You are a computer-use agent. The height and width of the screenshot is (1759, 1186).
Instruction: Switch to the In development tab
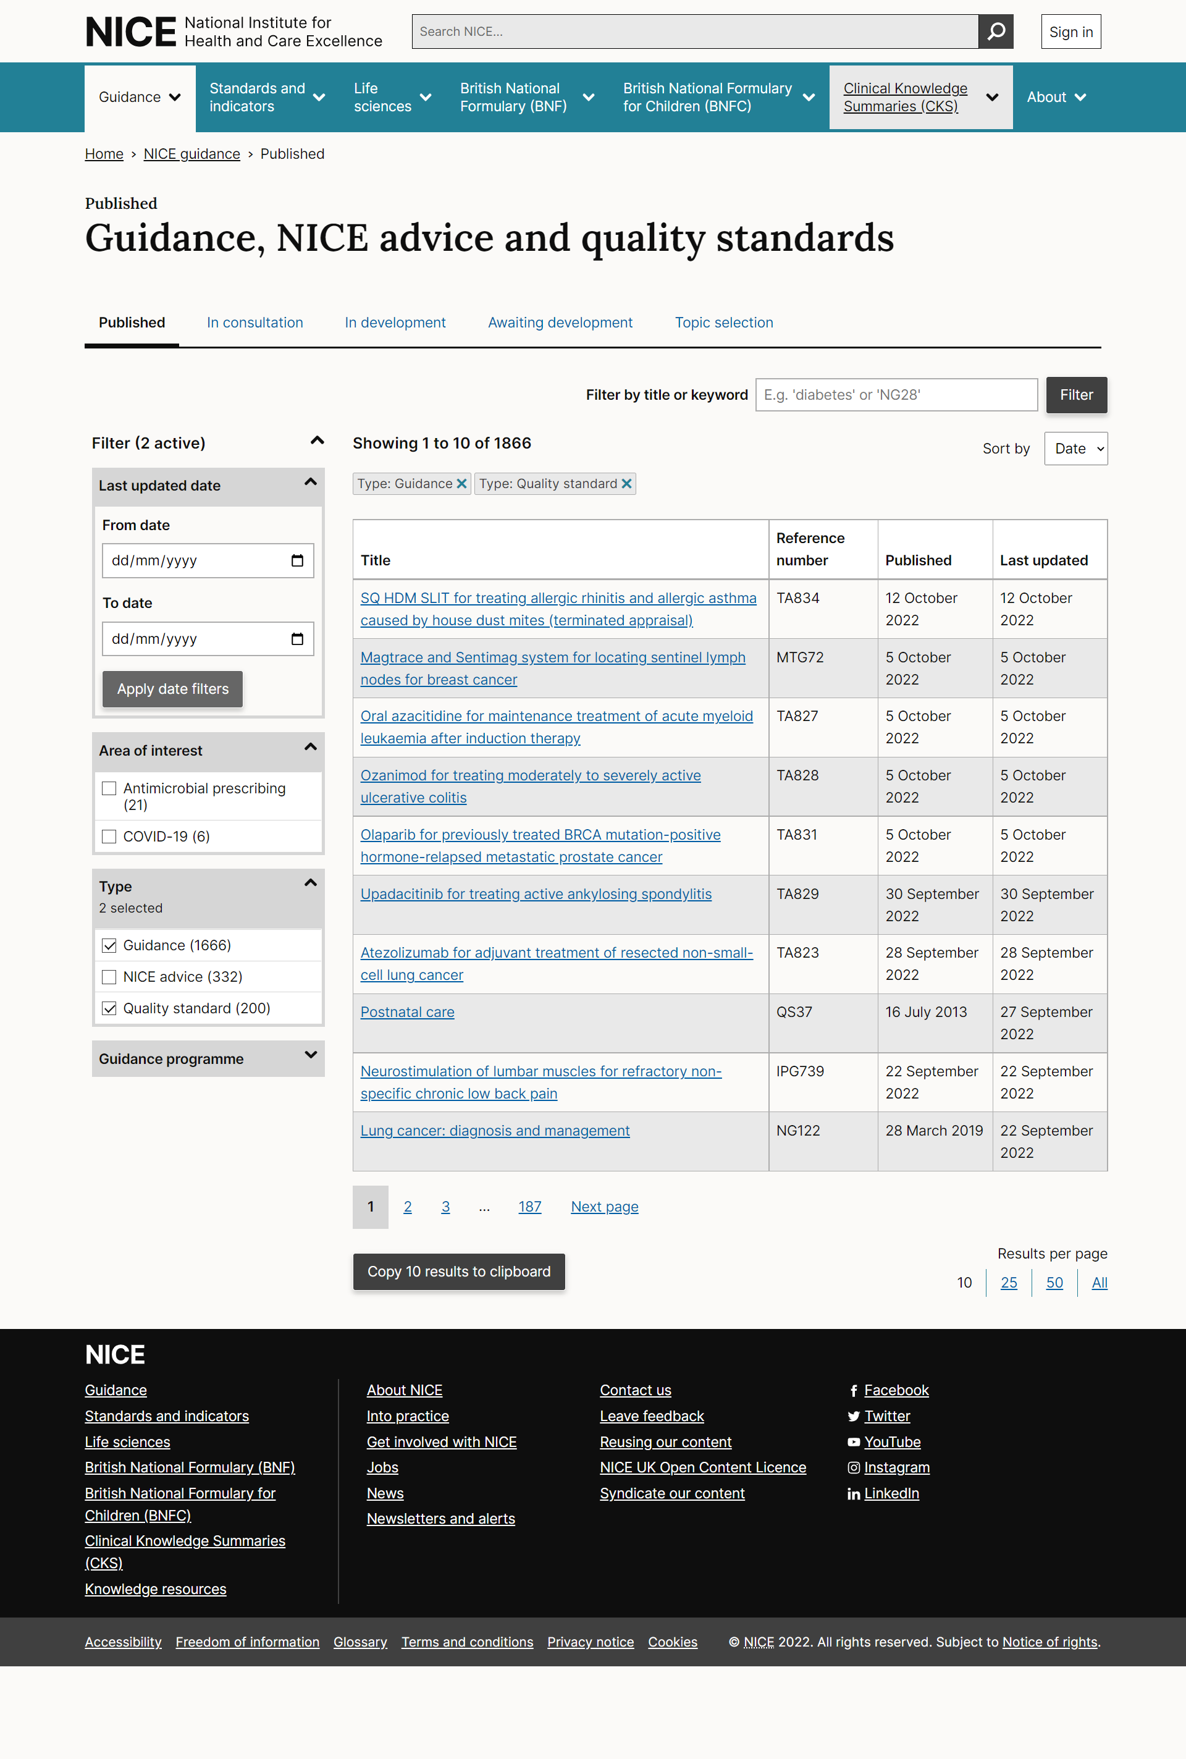pos(395,323)
